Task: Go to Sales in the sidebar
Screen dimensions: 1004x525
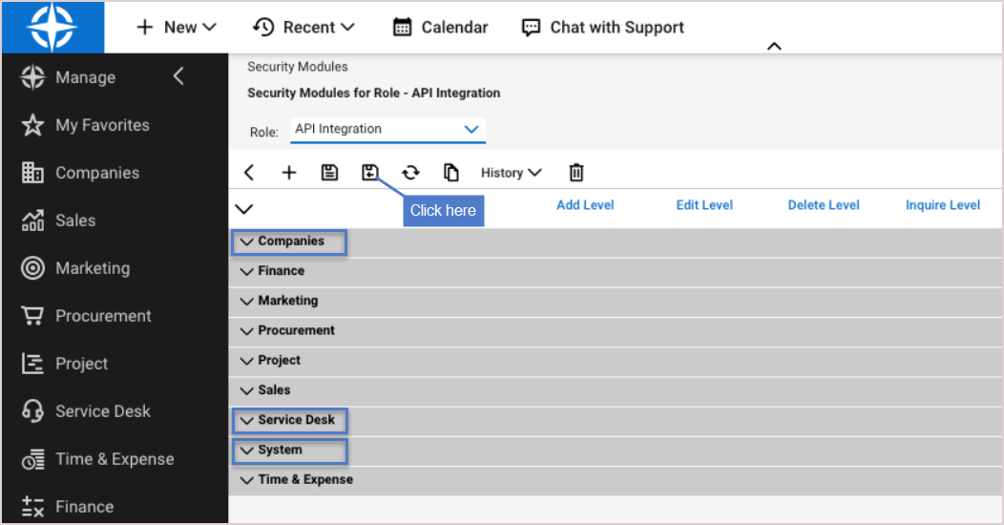Action: pyautogui.click(x=58, y=220)
